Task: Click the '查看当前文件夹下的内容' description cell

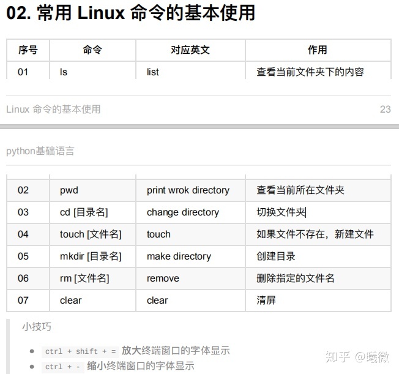Action: [x=318, y=72]
